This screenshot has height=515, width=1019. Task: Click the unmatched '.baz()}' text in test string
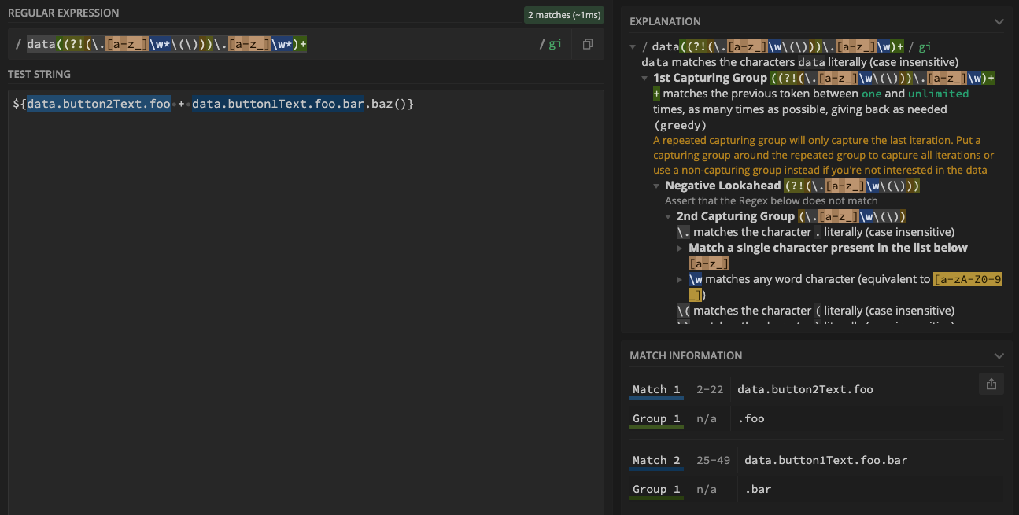click(389, 104)
